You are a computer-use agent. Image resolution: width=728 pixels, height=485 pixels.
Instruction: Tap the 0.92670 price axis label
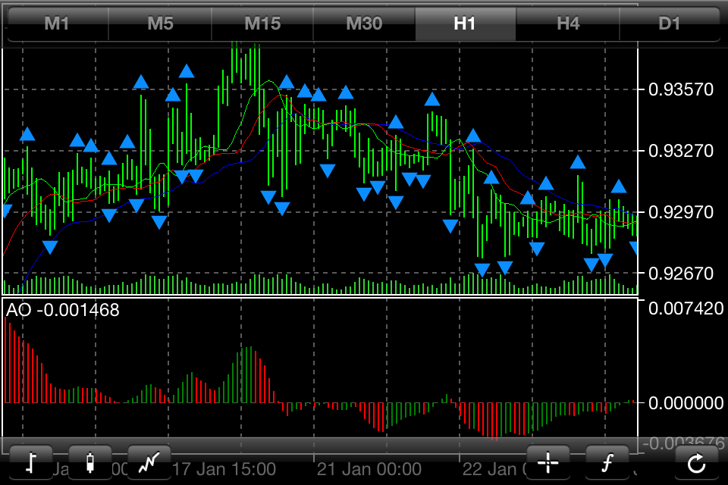(x=682, y=273)
